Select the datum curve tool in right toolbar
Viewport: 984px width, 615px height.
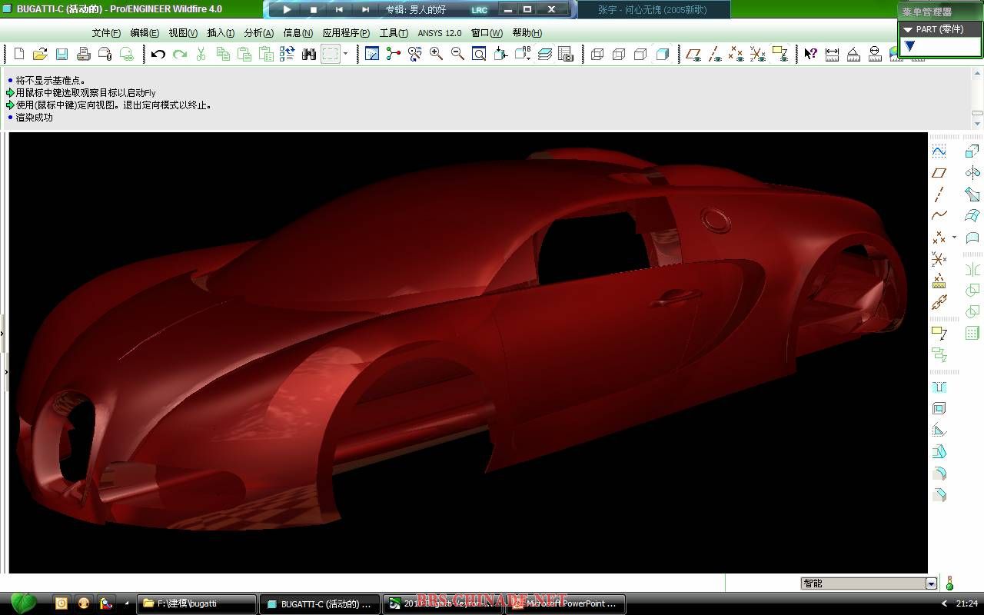(x=939, y=216)
